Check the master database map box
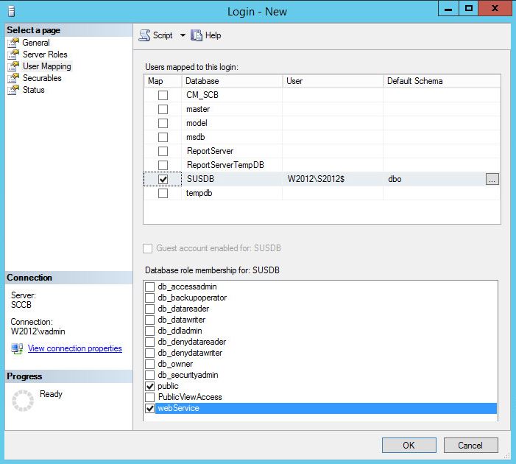 pyautogui.click(x=163, y=109)
